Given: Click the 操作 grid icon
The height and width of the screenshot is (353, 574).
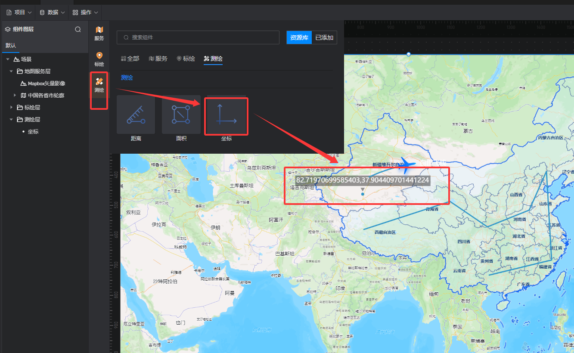Looking at the screenshot, I should [75, 12].
